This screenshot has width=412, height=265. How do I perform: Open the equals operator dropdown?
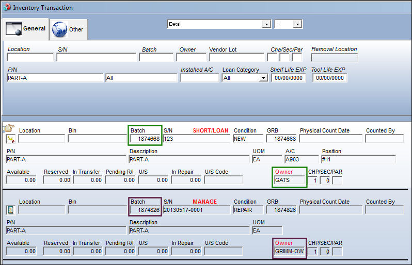click(x=297, y=24)
